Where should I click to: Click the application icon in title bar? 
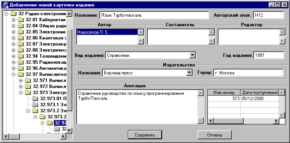pos(6,5)
